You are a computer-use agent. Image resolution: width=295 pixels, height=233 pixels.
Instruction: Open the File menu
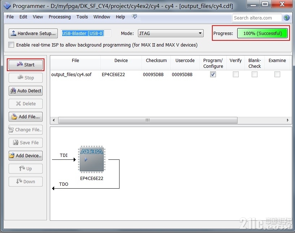pos(10,17)
